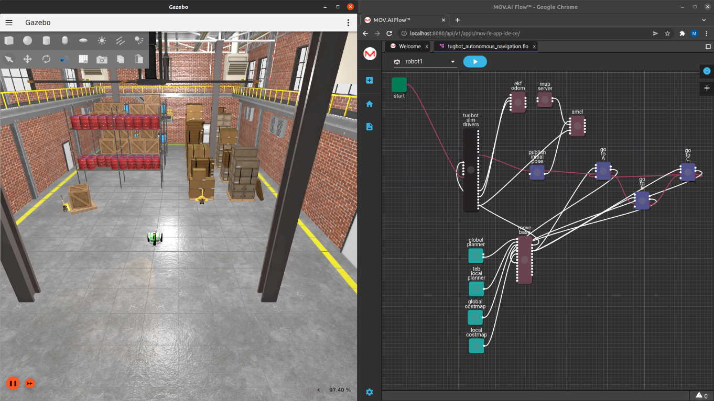The image size is (714, 401).
Task: Pause the Gazebo simulation
Action: point(13,383)
